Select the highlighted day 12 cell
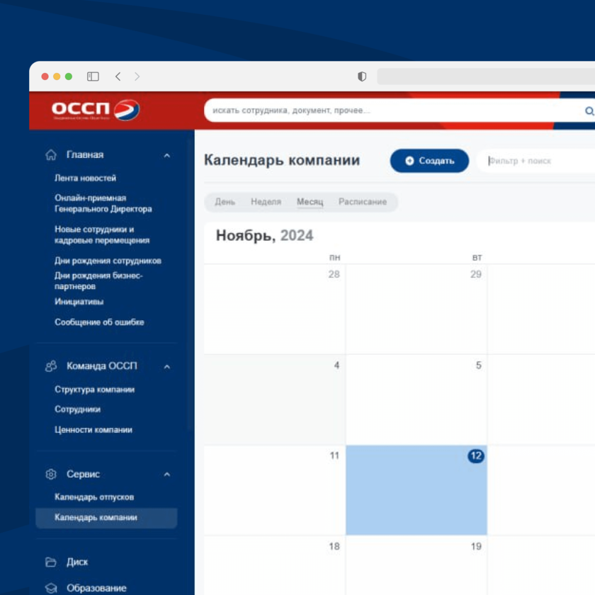Image resolution: width=595 pixels, height=595 pixels. click(x=416, y=490)
